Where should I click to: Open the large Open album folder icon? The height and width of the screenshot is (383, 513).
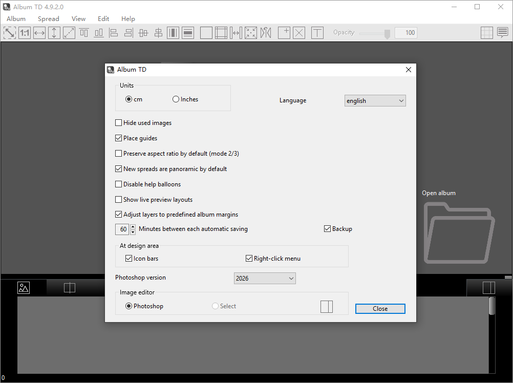point(459,233)
